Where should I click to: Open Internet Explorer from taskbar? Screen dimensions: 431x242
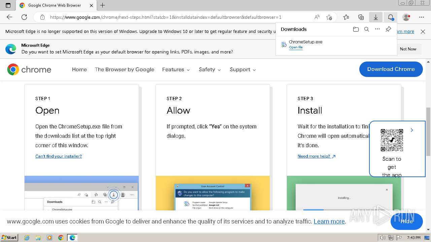(x=27, y=238)
